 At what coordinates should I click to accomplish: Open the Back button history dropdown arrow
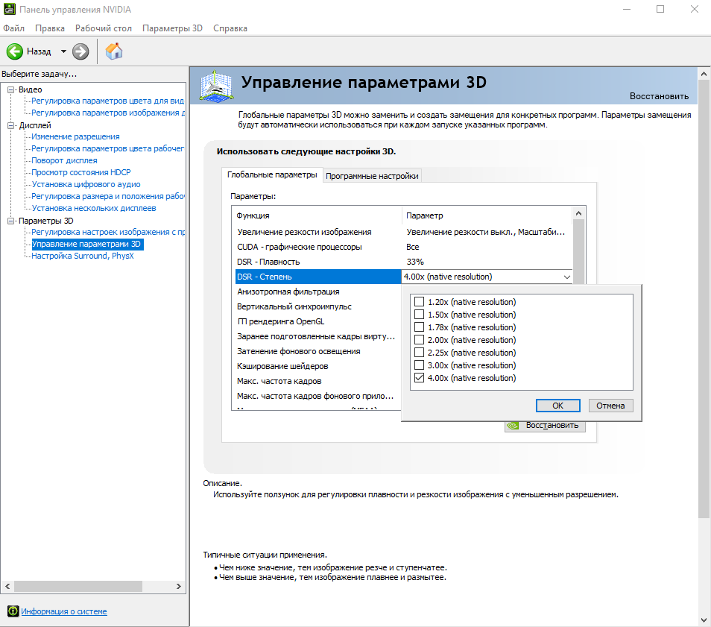(63, 51)
